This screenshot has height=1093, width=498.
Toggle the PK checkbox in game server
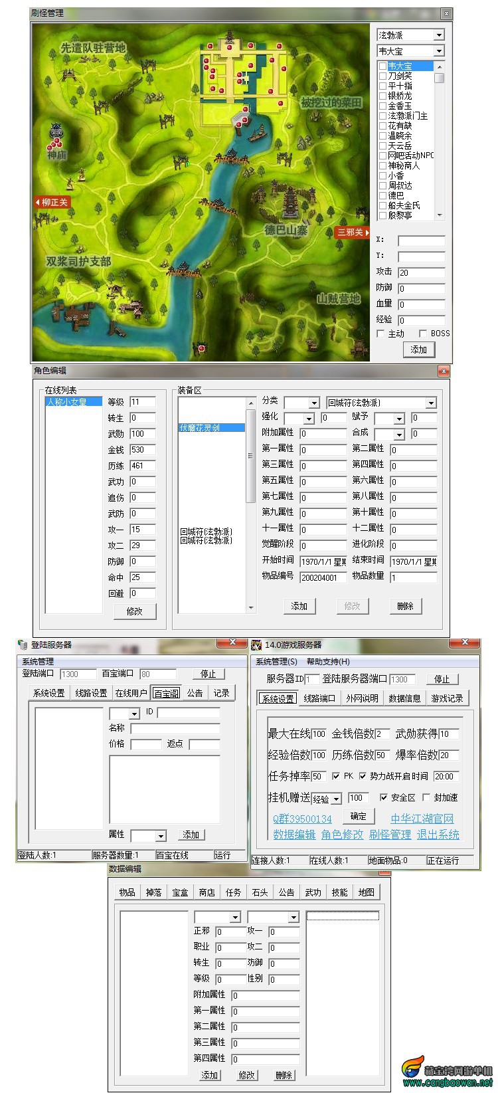[335, 776]
